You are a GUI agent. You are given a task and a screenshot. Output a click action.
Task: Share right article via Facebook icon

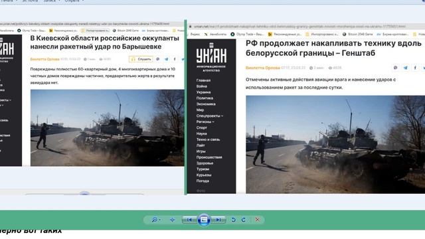[415, 68]
